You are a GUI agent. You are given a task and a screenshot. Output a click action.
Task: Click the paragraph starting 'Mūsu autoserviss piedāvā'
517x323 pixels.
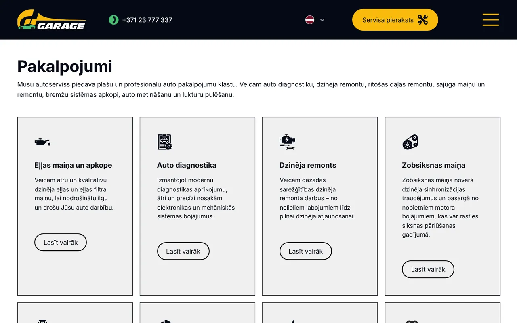click(251, 90)
